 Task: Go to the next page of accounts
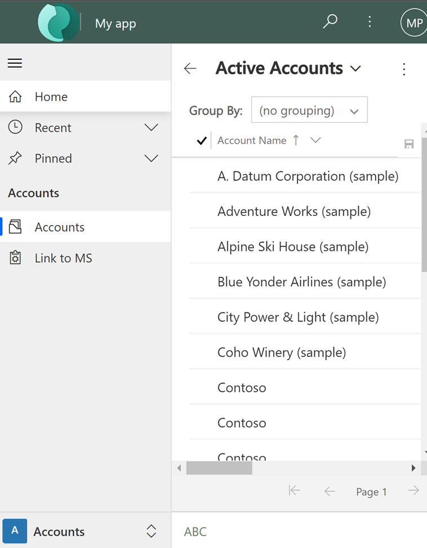[x=413, y=491]
